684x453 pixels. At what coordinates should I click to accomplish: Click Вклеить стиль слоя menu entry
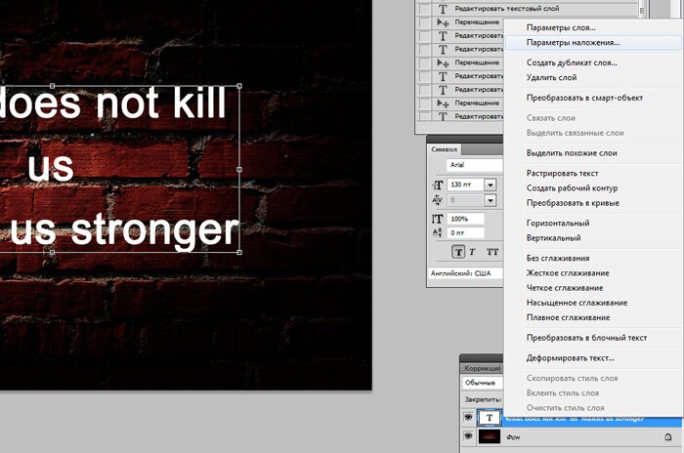[x=562, y=392]
